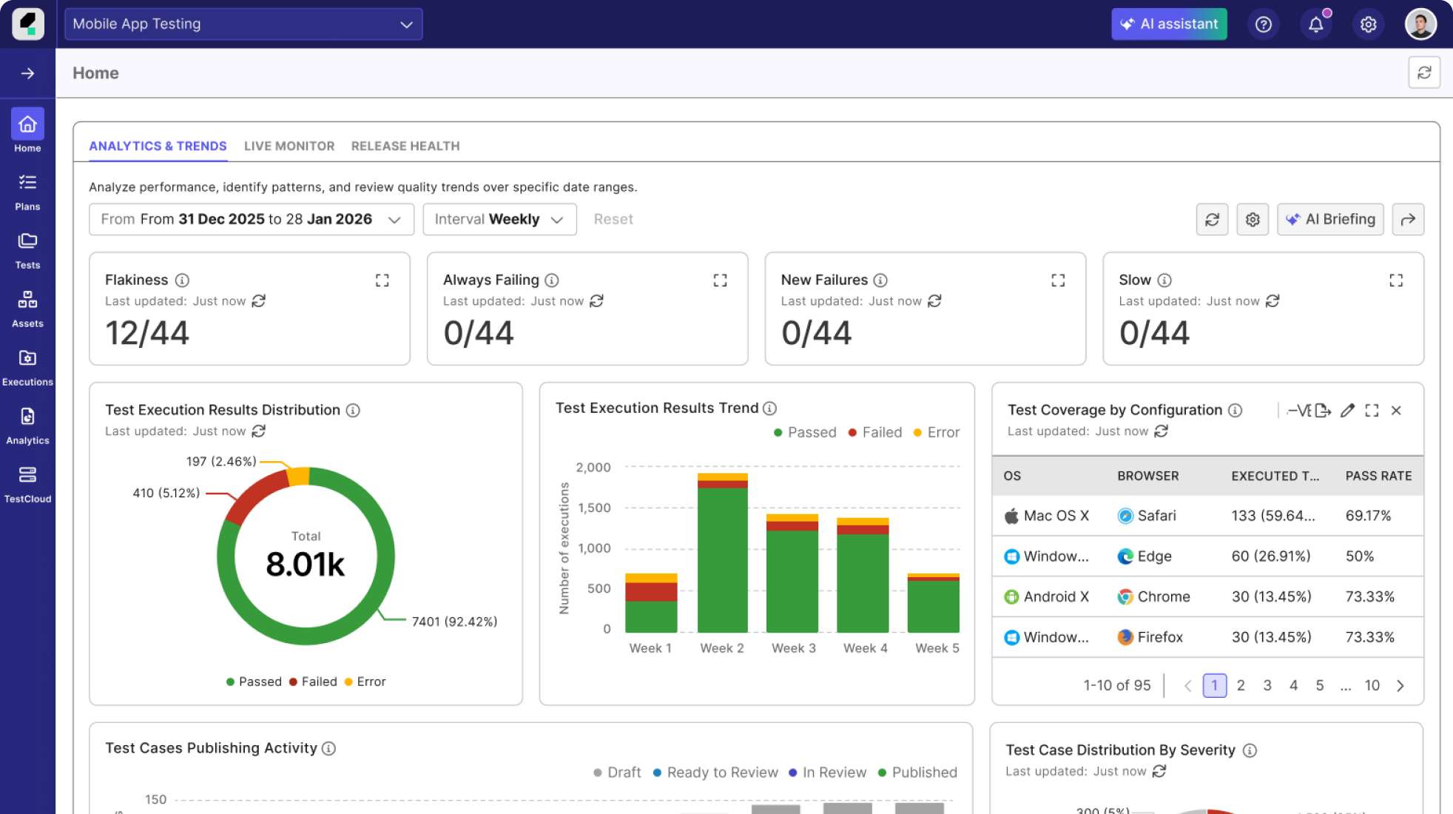Go to page 3 of the coverage table

1267,685
